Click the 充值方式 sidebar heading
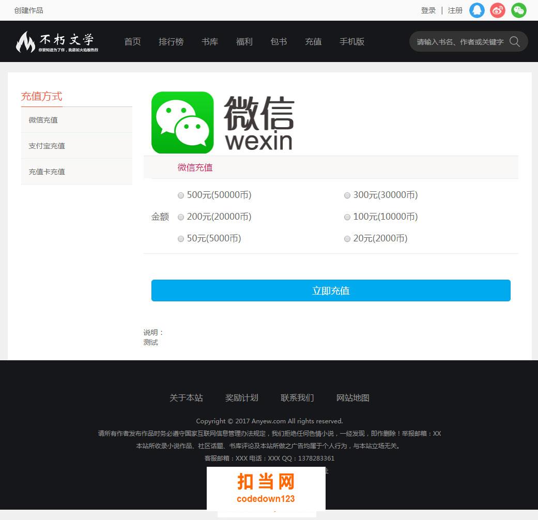Viewport: 538px width, 520px height. point(41,96)
